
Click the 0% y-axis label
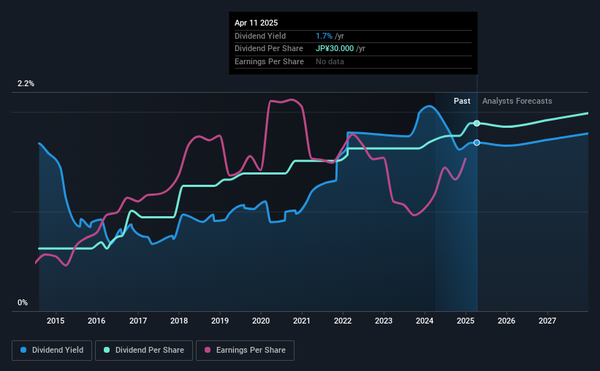[23, 302]
